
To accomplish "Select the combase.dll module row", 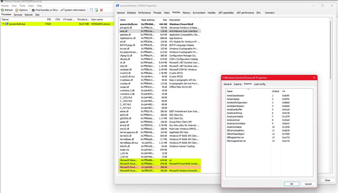I will coord(160,70).
